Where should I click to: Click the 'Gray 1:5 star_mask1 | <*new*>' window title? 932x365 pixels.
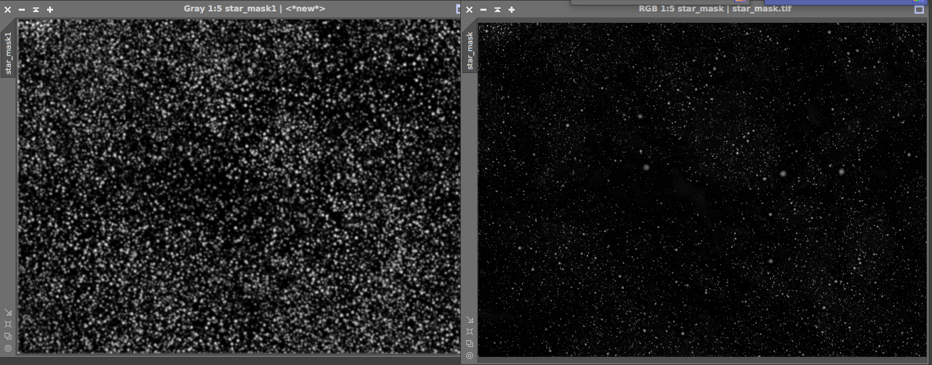(x=254, y=9)
